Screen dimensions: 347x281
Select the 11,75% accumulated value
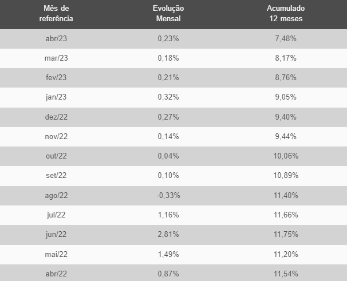click(x=286, y=234)
